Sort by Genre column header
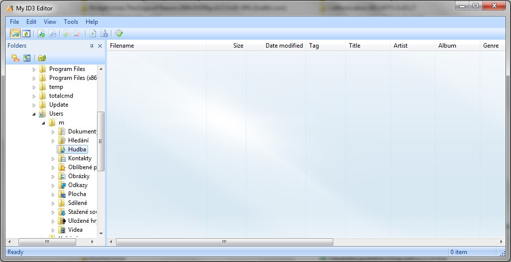 pos(493,46)
